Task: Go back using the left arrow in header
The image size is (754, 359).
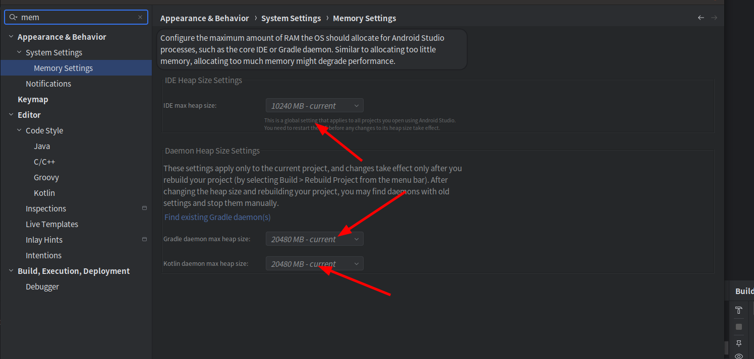Action: coord(701,18)
